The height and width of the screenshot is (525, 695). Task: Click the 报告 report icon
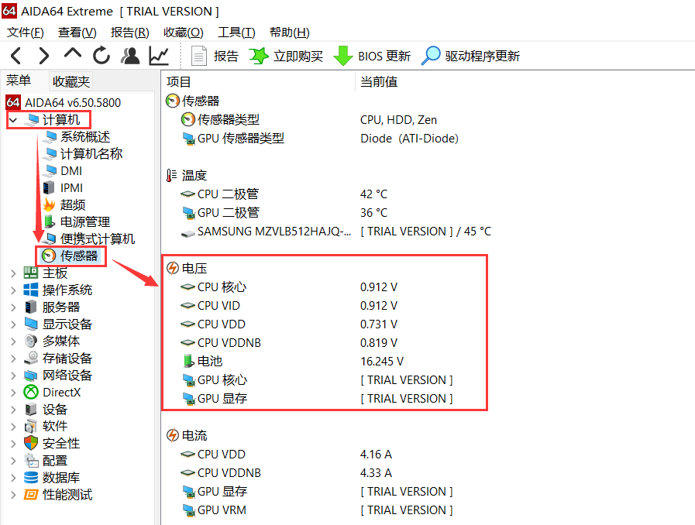(198, 55)
